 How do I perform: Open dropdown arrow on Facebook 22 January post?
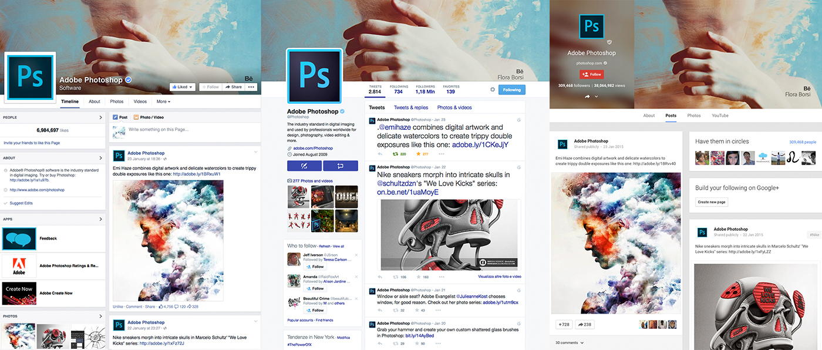[255, 322]
